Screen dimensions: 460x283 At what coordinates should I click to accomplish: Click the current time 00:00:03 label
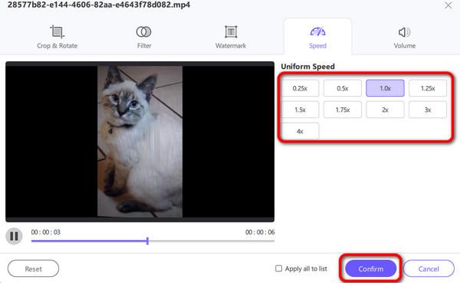(46, 232)
